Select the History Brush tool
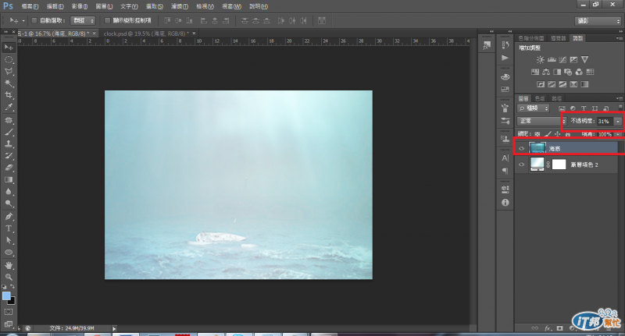 coord(9,156)
